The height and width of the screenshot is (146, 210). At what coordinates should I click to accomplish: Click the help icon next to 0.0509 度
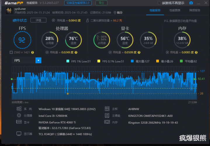[139, 53]
